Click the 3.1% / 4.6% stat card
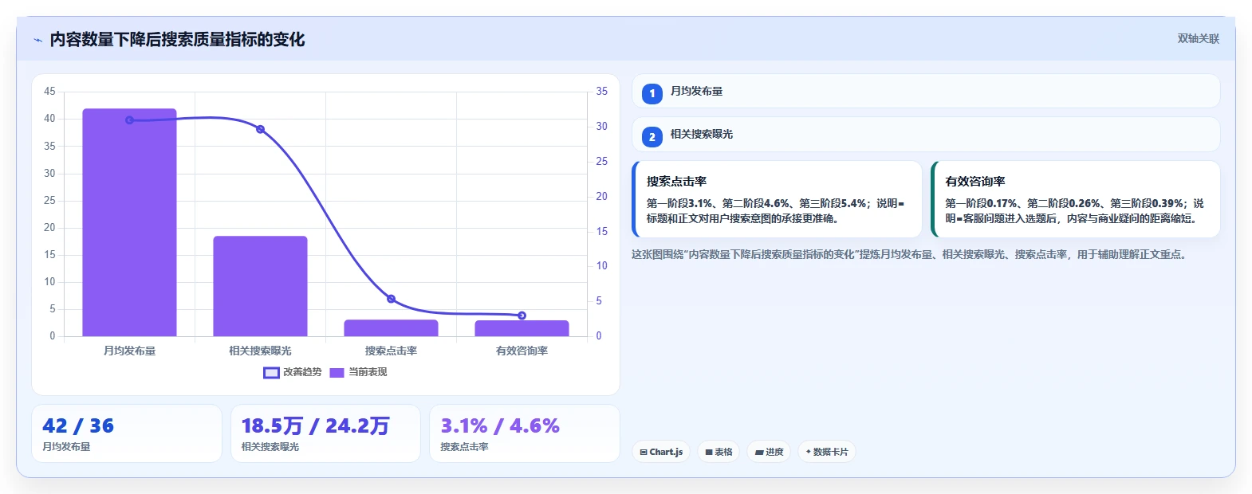This screenshot has width=1252, height=494. click(525, 433)
